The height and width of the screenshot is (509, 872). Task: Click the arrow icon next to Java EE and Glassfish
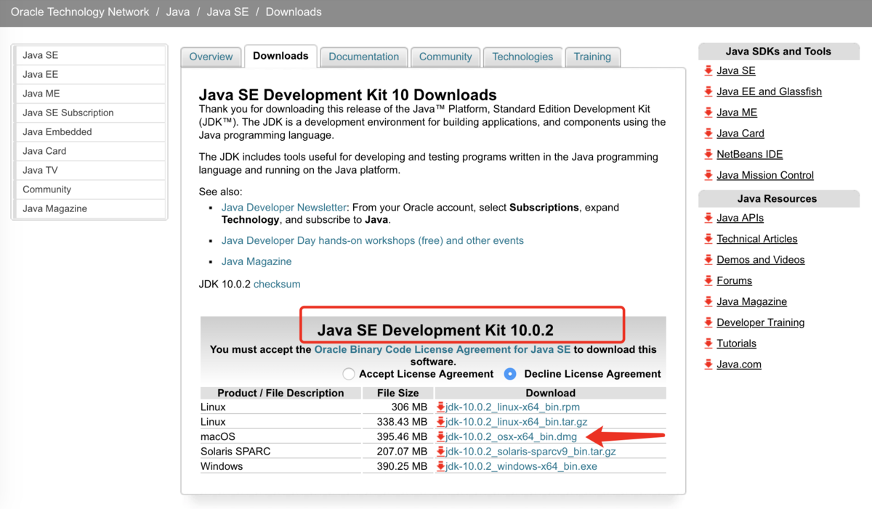pyautogui.click(x=708, y=91)
